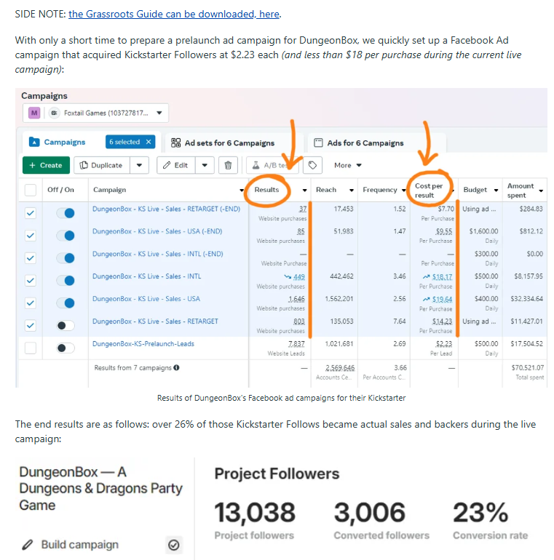Viewport: 554px width, 560px height.
Task: Click the tag label icon button
Action: (x=312, y=165)
